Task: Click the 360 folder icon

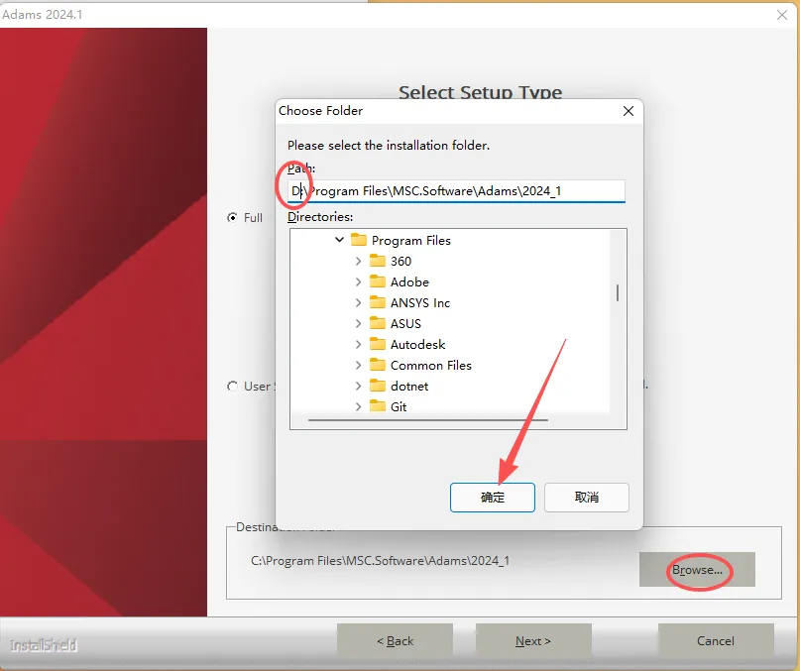Action: 378,261
